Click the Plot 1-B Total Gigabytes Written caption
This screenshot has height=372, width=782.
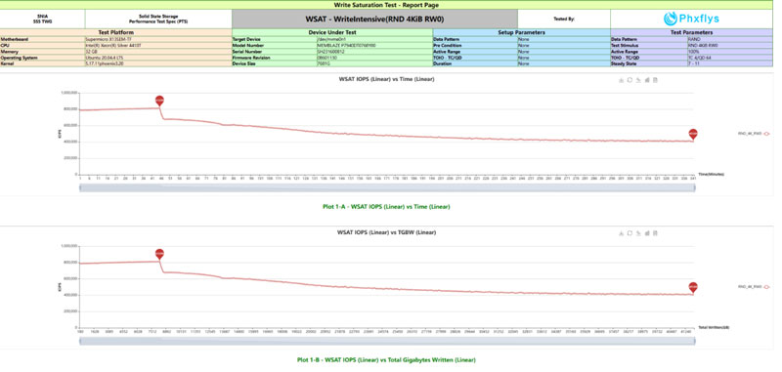pyautogui.click(x=386, y=359)
